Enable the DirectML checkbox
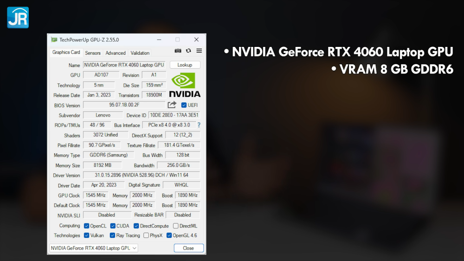This screenshot has width=464, height=261. pos(176,226)
